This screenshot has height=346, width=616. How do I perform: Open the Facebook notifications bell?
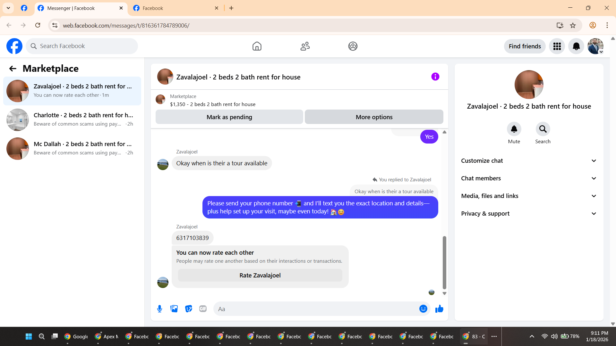tap(576, 46)
